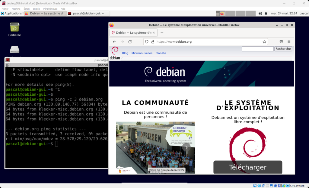The width and height of the screenshot is (309, 188).
Task: Open VirtualBox Aide menu
Action: point(63,9)
